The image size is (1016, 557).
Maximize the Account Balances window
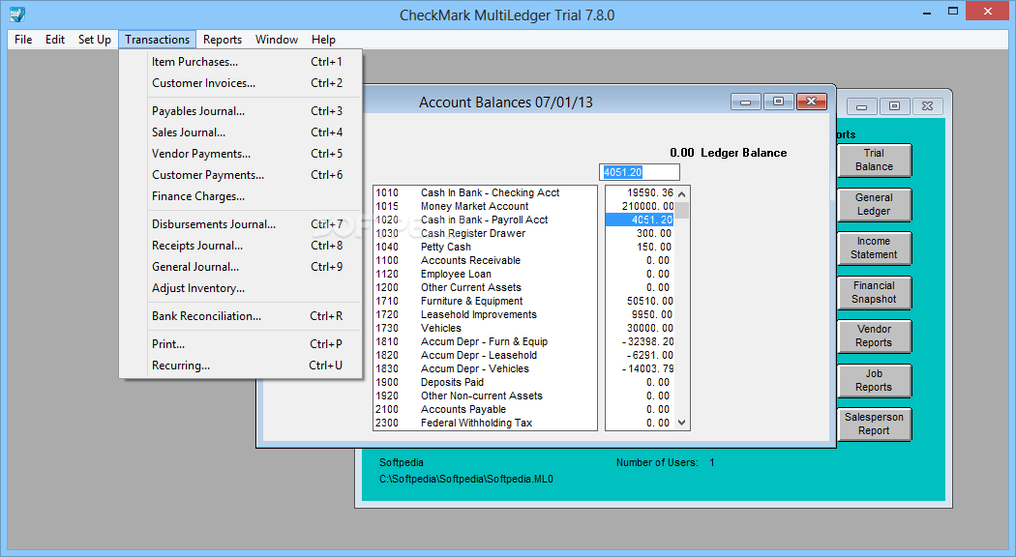click(x=778, y=102)
